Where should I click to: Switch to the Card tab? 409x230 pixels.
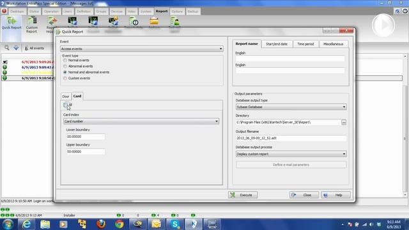click(x=77, y=96)
